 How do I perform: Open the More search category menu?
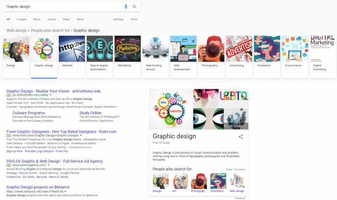click(x=80, y=19)
